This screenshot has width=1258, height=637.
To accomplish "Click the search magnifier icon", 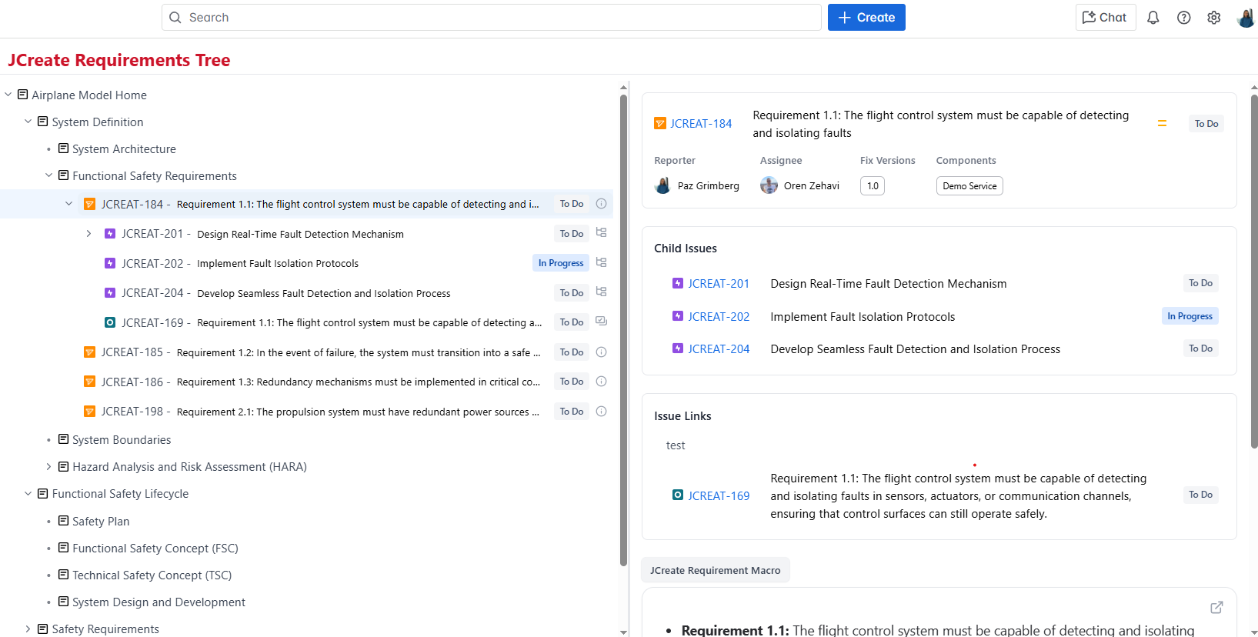I will (175, 18).
